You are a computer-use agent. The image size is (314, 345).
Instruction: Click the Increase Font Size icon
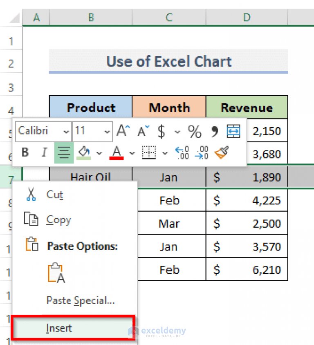pyautogui.click(x=122, y=131)
